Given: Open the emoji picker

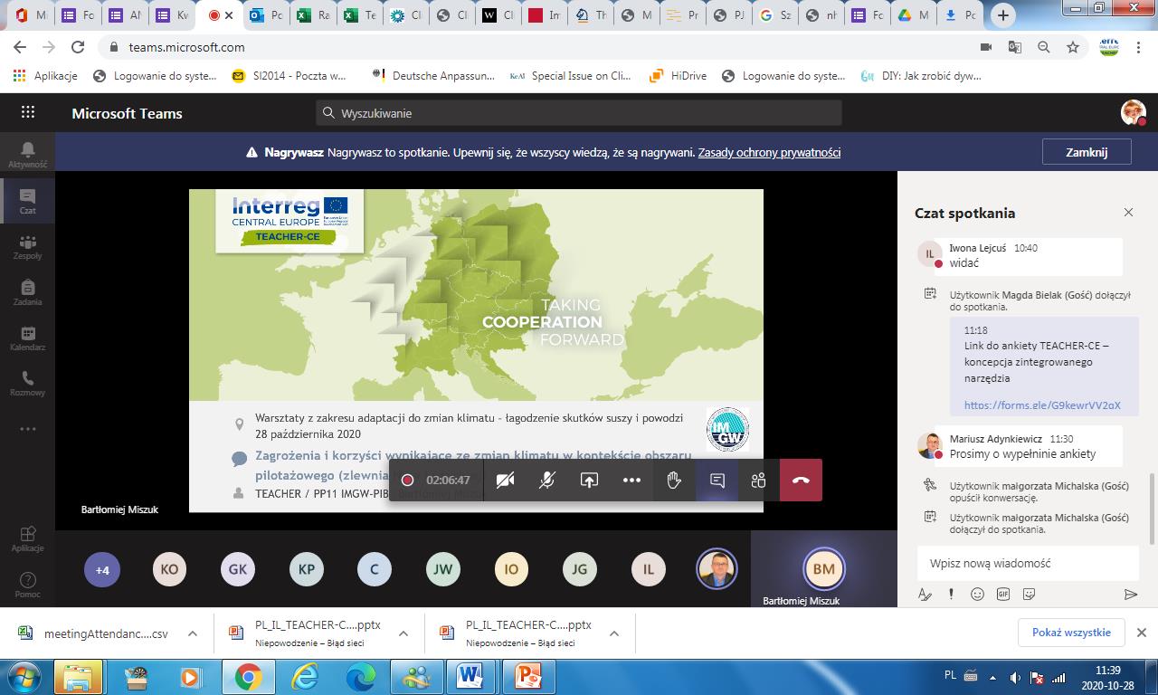Looking at the screenshot, I should coord(977,595).
